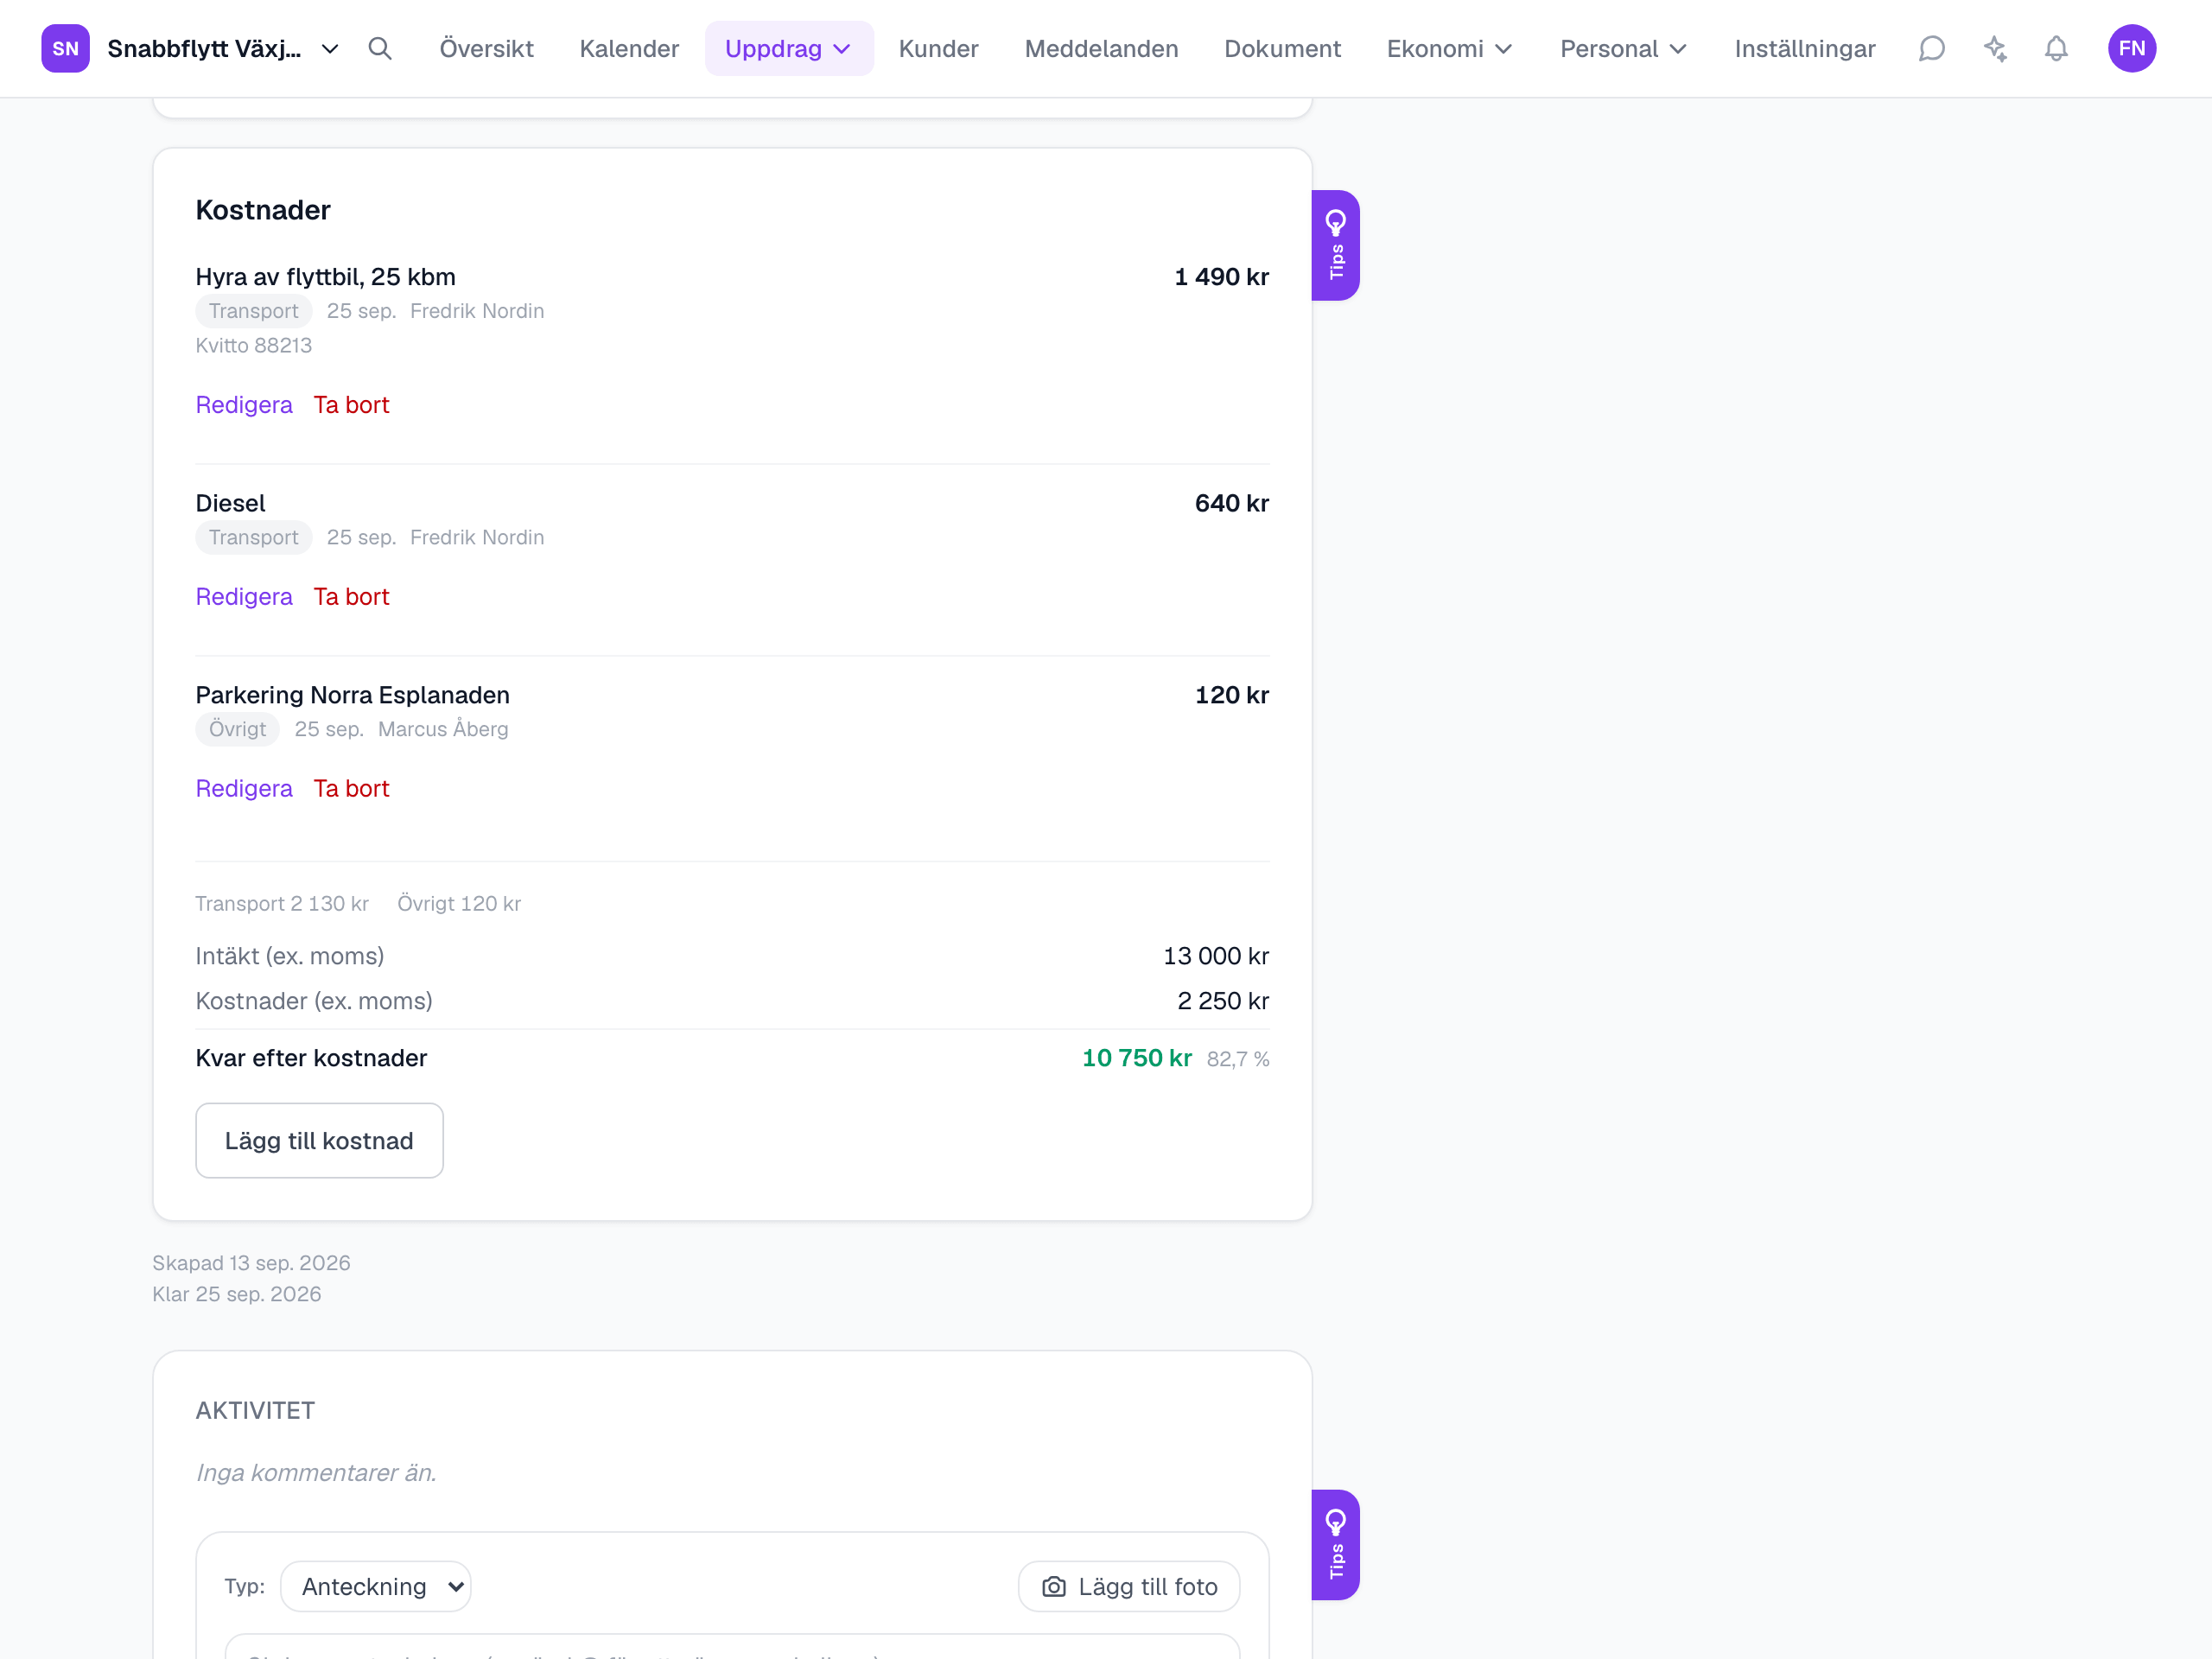Open Tips tab beside Aktivitet card
Screen dimensions: 2212x1659
pyautogui.click(x=1335, y=1544)
